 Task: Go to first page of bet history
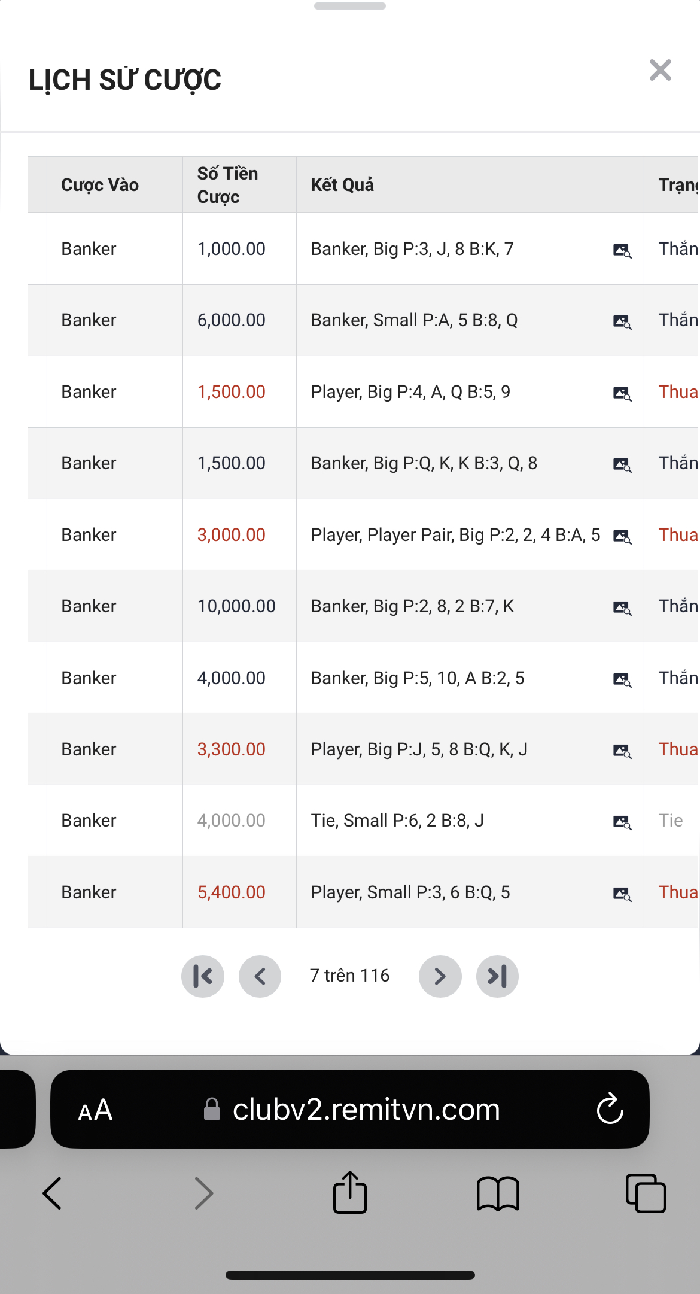click(203, 976)
